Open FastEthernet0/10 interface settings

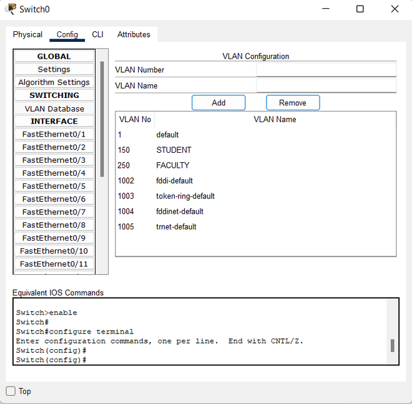pos(54,251)
